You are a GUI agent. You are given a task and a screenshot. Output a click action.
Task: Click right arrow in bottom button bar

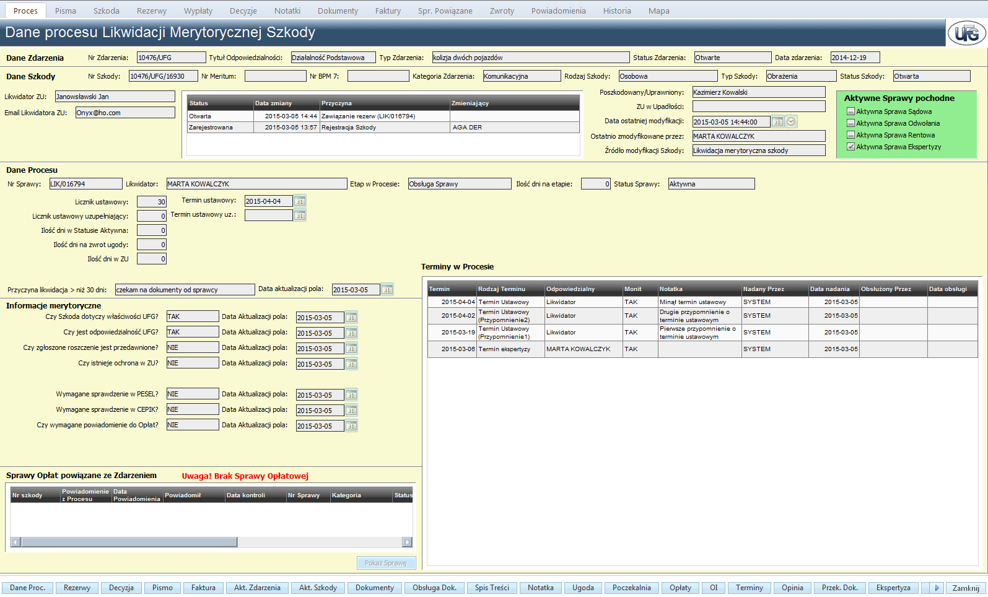(937, 588)
